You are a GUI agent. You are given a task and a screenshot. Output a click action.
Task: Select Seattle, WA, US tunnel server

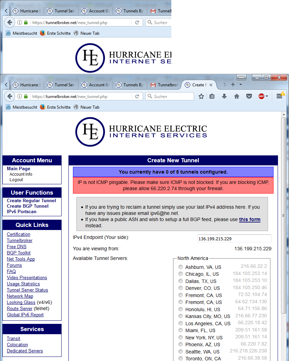[181, 351]
